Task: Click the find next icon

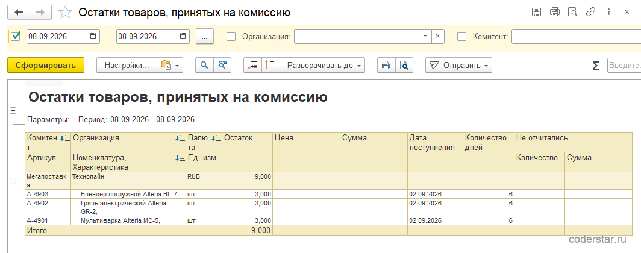Action: click(222, 65)
